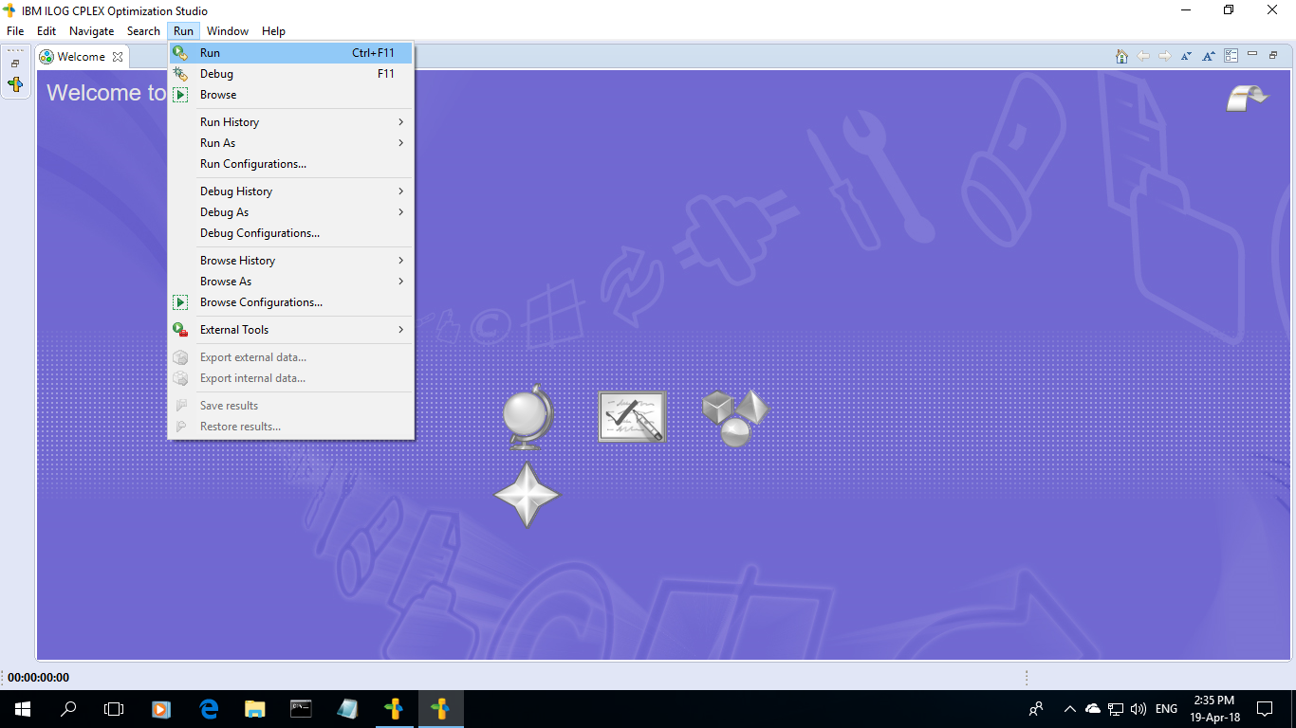Viewport: 1296px width, 728px height.
Task: Expand the Run History submenu
Action: [x=229, y=121]
